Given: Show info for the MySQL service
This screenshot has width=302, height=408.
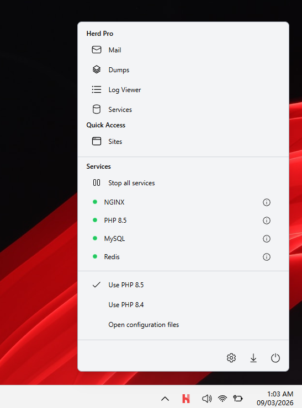Looking at the screenshot, I should pos(266,239).
